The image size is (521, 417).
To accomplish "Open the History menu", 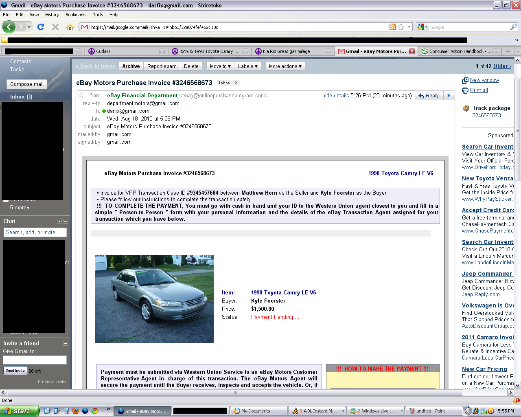I will coord(52,15).
